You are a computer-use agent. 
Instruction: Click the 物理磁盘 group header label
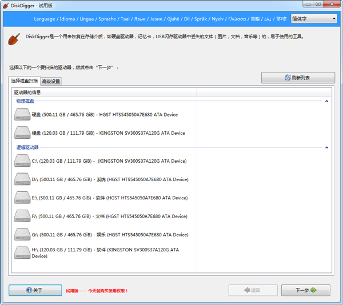[25, 101]
